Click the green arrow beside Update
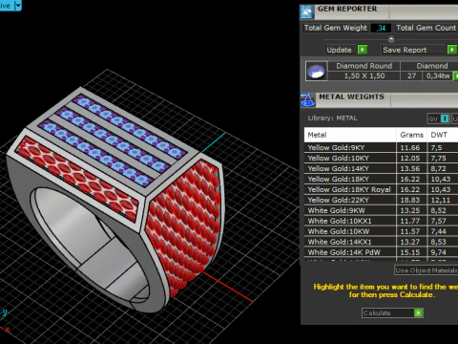 363,50
